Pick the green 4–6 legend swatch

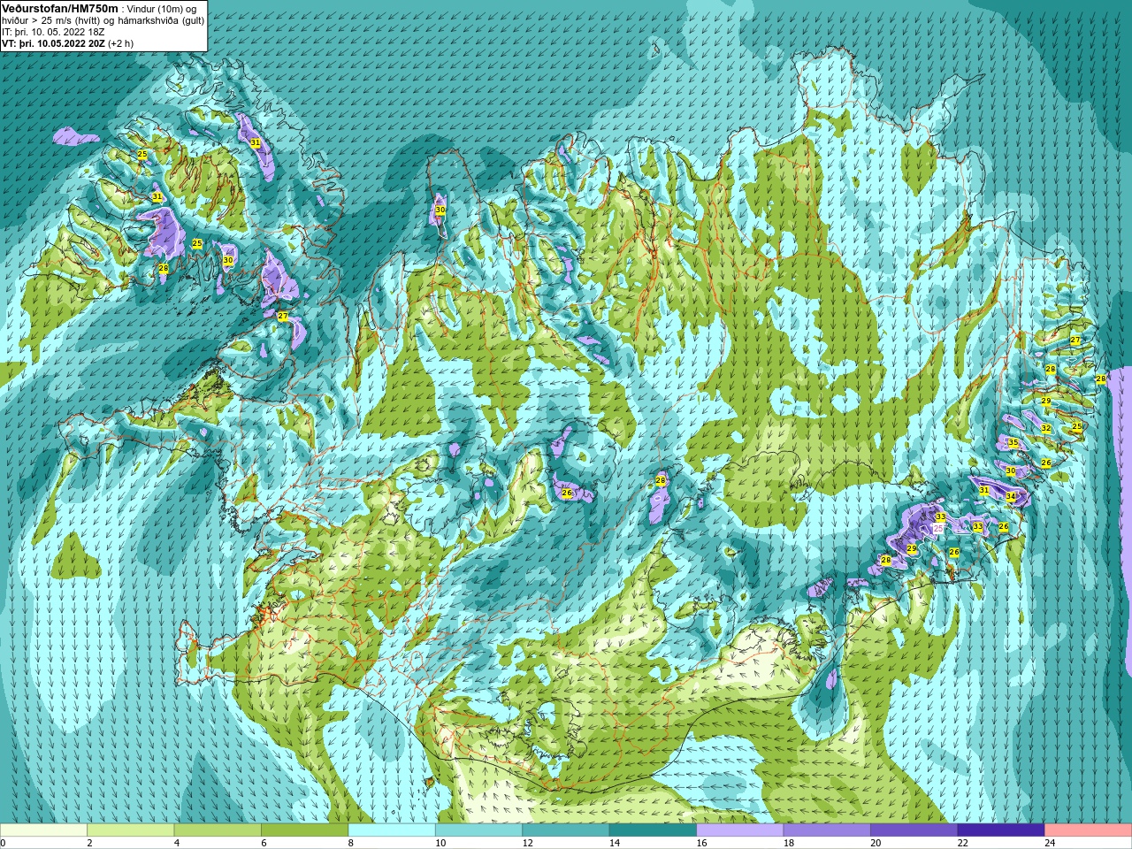coord(218,830)
